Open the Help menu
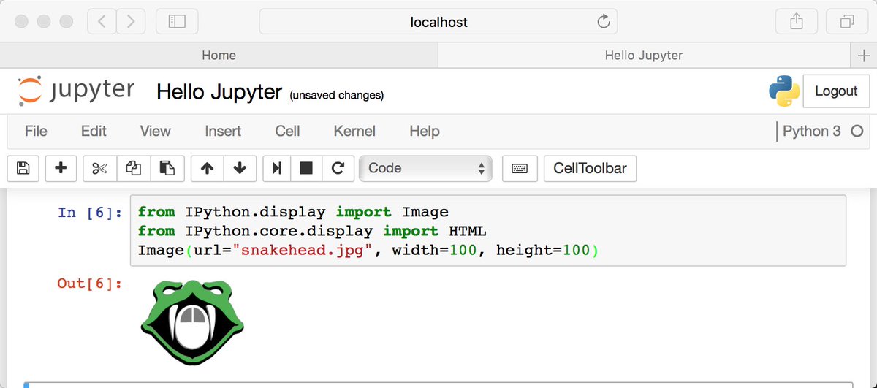The height and width of the screenshot is (388, 877). pyautogui.click(x=425, y=132)
